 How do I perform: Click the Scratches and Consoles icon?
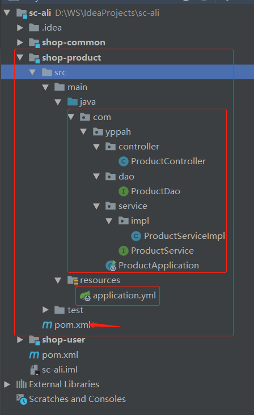click(x=22, y=399)
